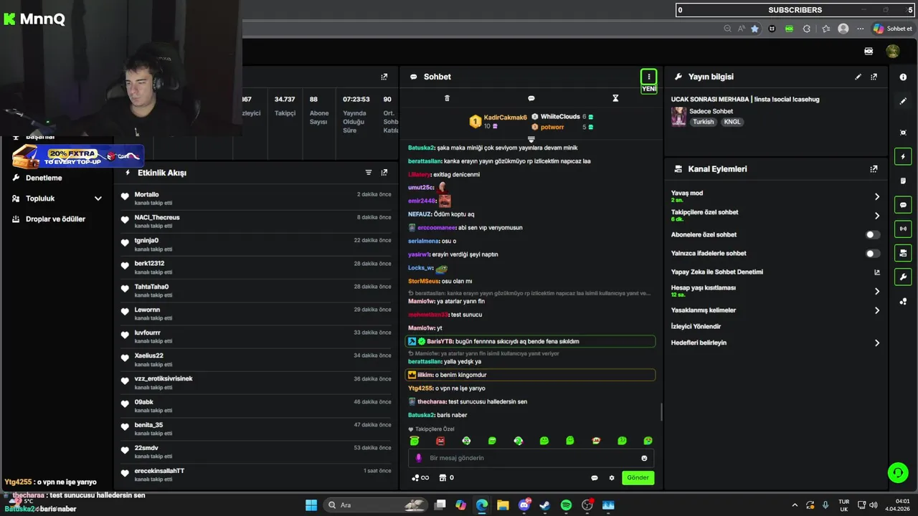
Task: Click the hourglass slow-mode icon in chat
Action: pyautogui.click(x=615, y=98)
